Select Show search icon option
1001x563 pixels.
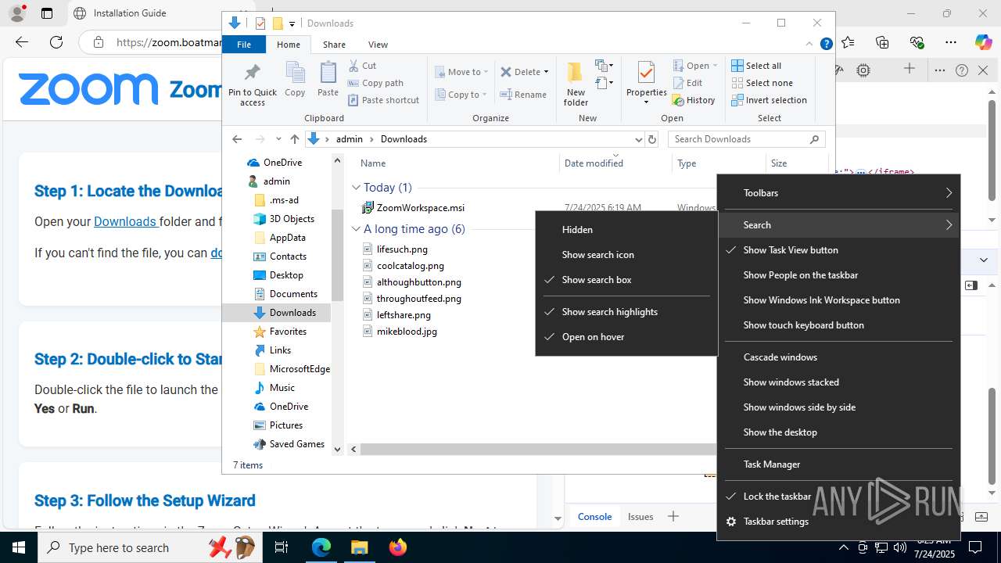coord(626,255)
